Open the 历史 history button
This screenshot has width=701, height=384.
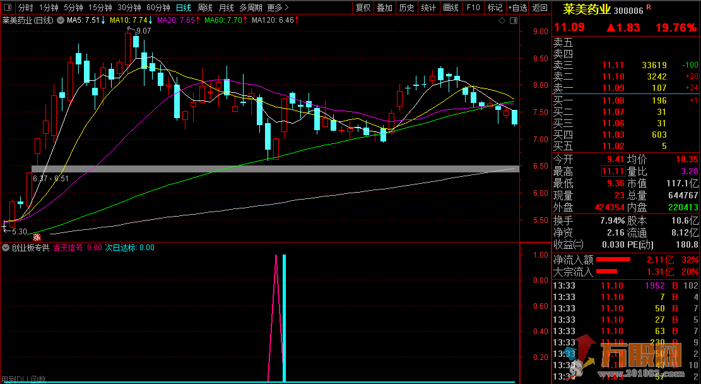click(406, 8)
